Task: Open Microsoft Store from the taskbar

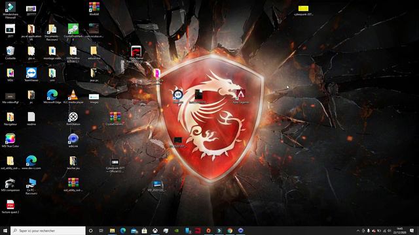Action: (x=144, y=230)
